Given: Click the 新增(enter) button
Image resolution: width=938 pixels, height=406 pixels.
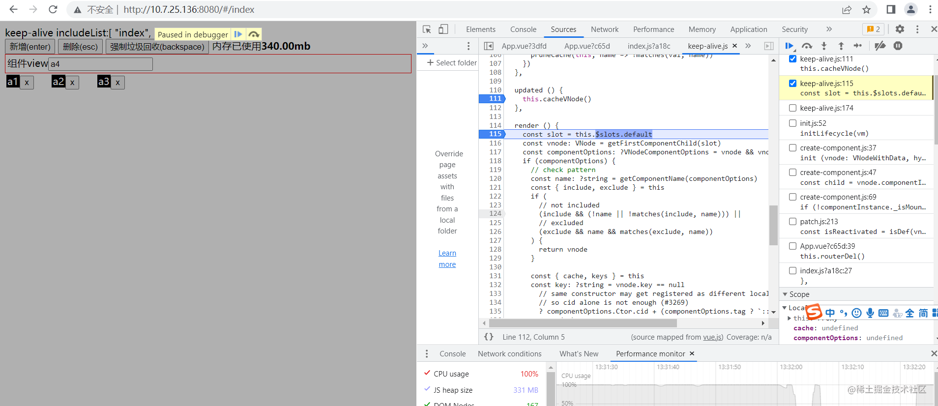Looking at the screenshot, I should (x=30, y=47).
